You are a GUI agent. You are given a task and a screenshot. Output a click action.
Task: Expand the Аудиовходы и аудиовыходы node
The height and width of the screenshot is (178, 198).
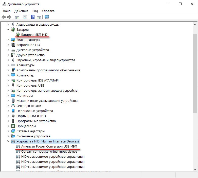(8, 24)
